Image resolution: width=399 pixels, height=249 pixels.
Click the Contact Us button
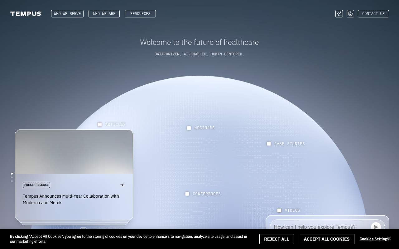[373, 14]
